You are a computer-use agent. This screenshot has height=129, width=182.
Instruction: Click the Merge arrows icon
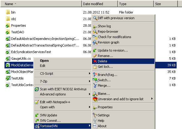coord(95,85)
